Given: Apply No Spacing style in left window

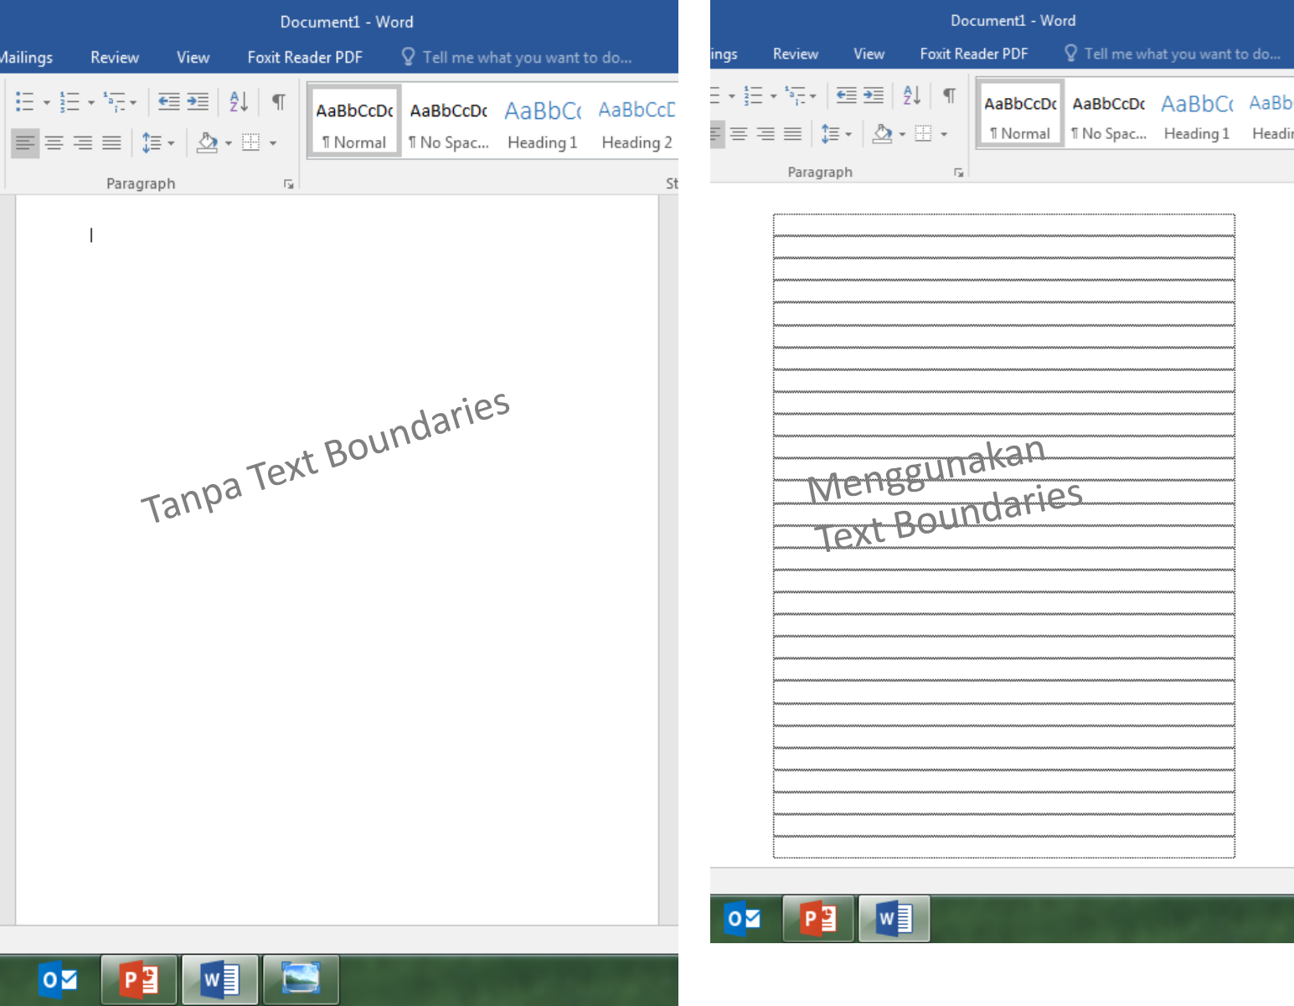Looking at the screenshot, I should [x=449, y=123].
